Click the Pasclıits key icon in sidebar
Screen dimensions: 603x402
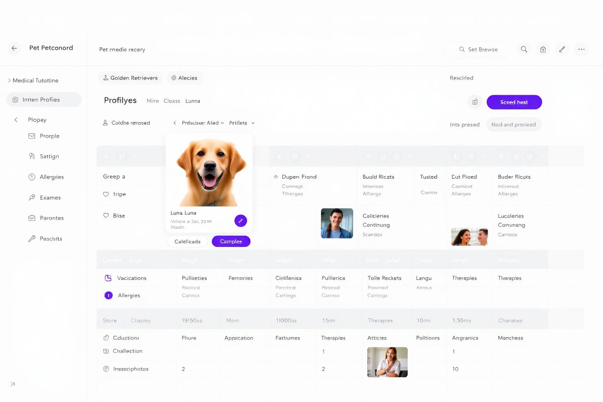[32, 239]
